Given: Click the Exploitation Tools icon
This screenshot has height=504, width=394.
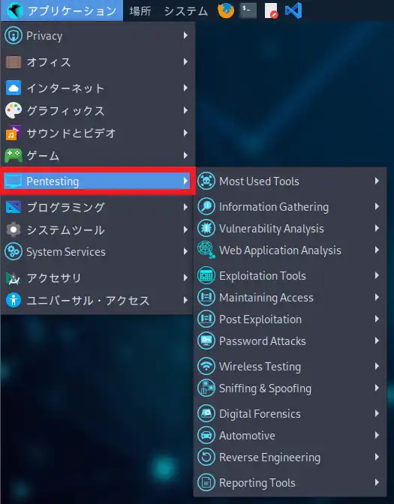Looking at the screenshot, I should 206,275.
